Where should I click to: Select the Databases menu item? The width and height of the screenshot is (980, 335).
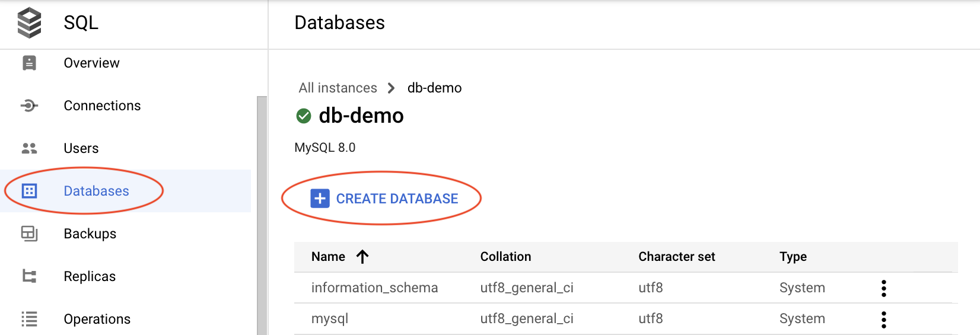click(x=125, y=191)
